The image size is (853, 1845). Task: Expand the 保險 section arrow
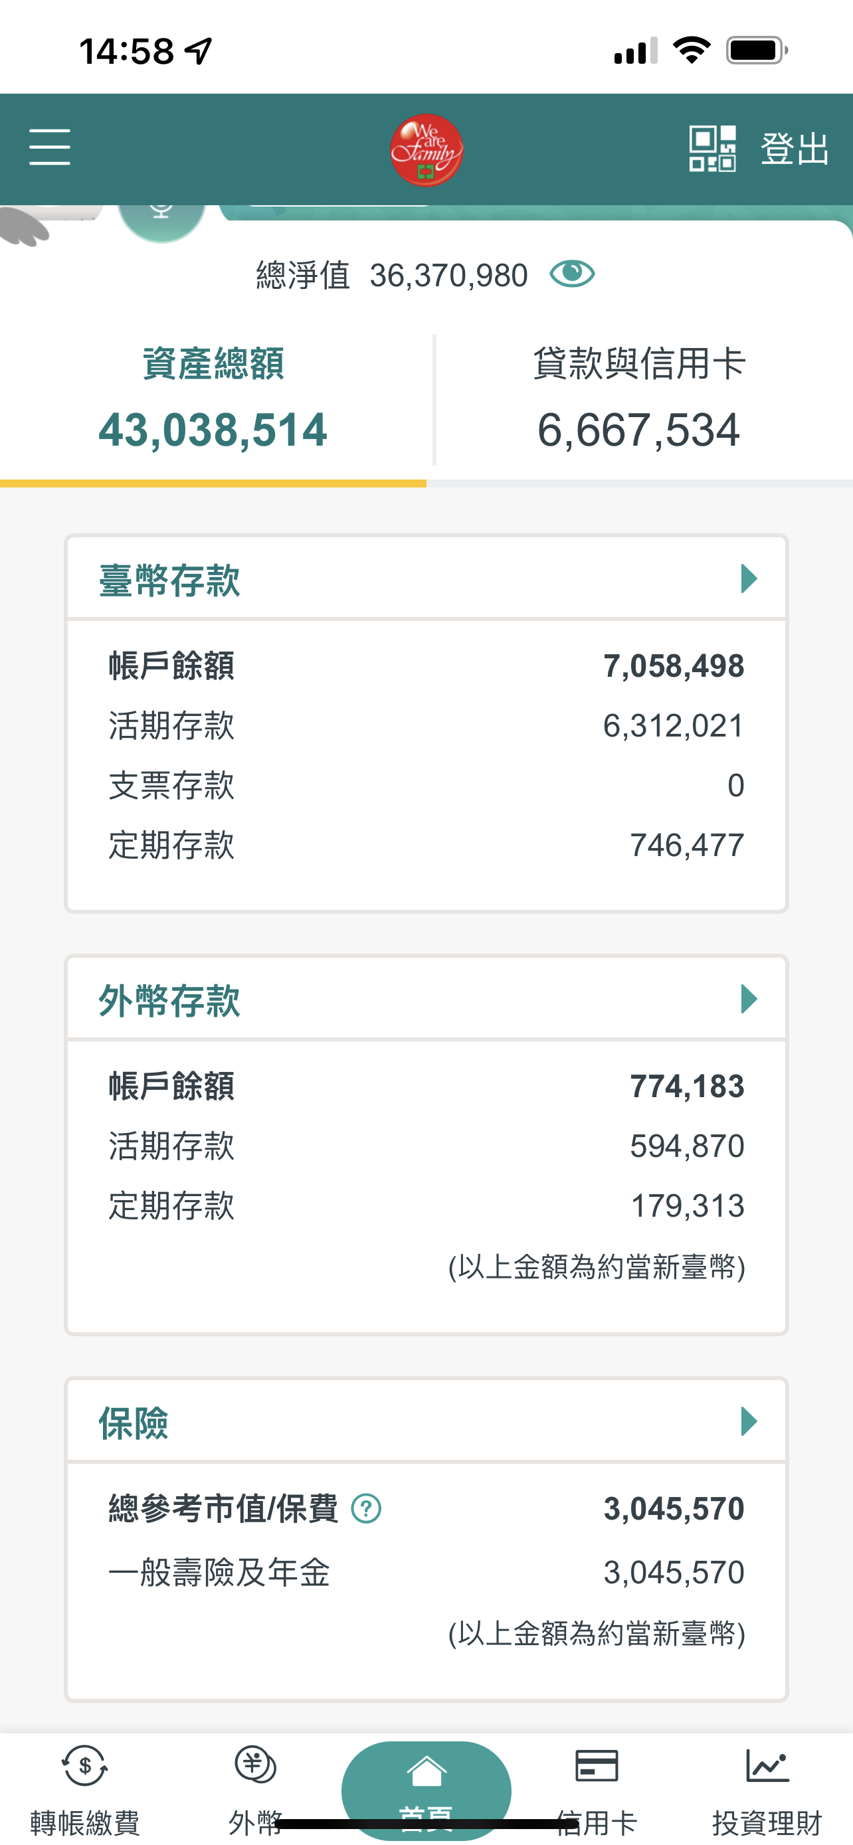(749, 1422)
